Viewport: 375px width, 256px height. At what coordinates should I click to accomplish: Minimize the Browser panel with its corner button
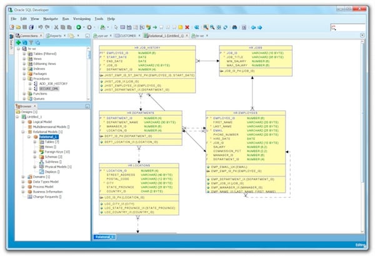pyautogui.click(x=87, y=106)
